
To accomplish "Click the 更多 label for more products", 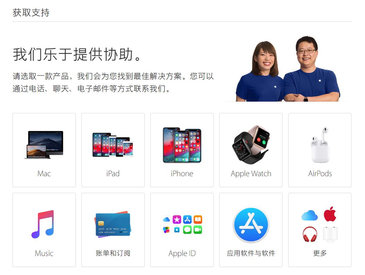I will pyautogui.click(x=320, y=253).
